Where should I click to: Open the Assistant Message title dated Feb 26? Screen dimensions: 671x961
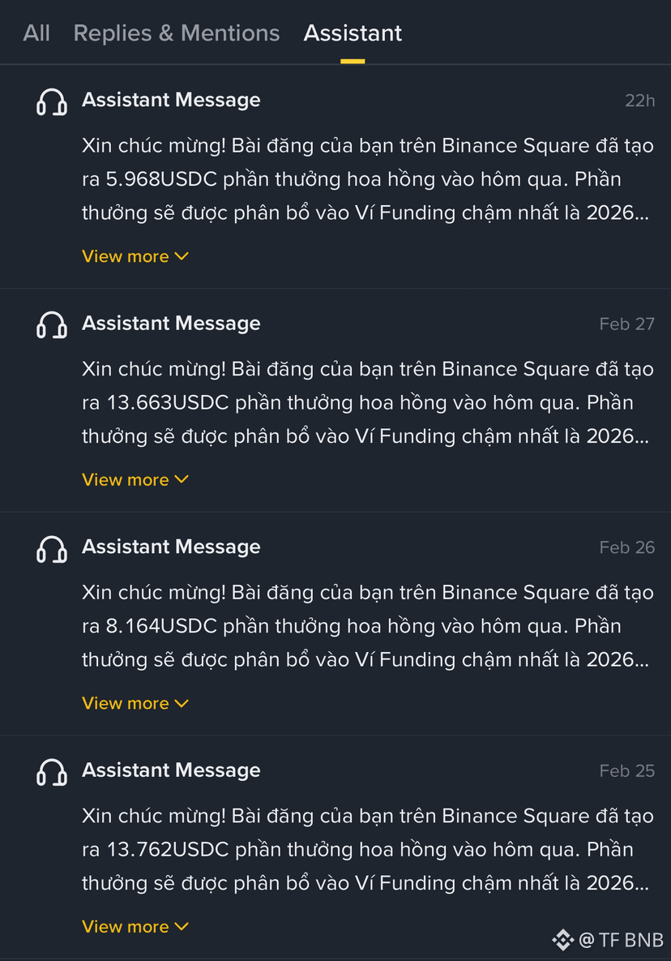pos(172,547)
